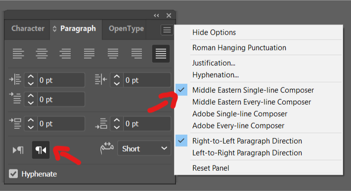Click the right indent icon

point(101,79)
